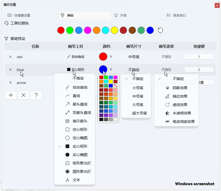The height and width of the screenshot is (191, 221).
Task: Apply the 描边效果 pen effect
Action: (176, 96)
